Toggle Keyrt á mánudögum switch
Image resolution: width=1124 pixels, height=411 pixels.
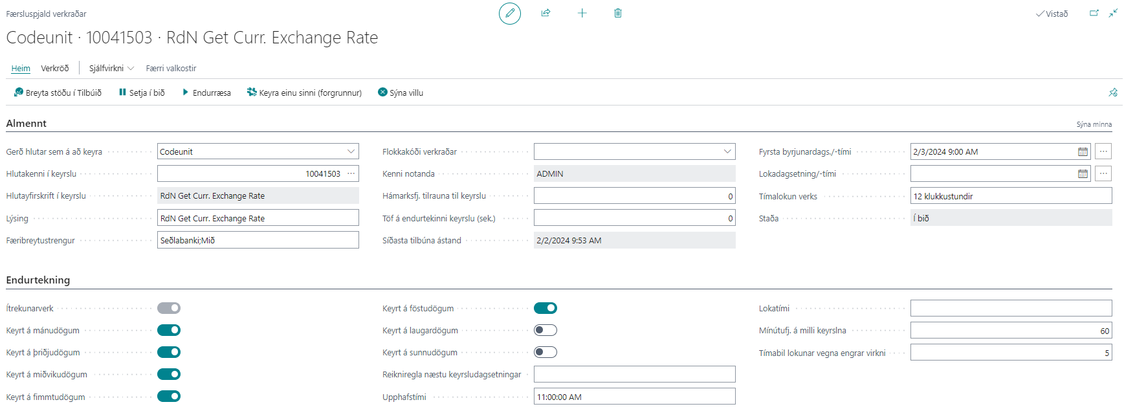(x=169, y=331)
